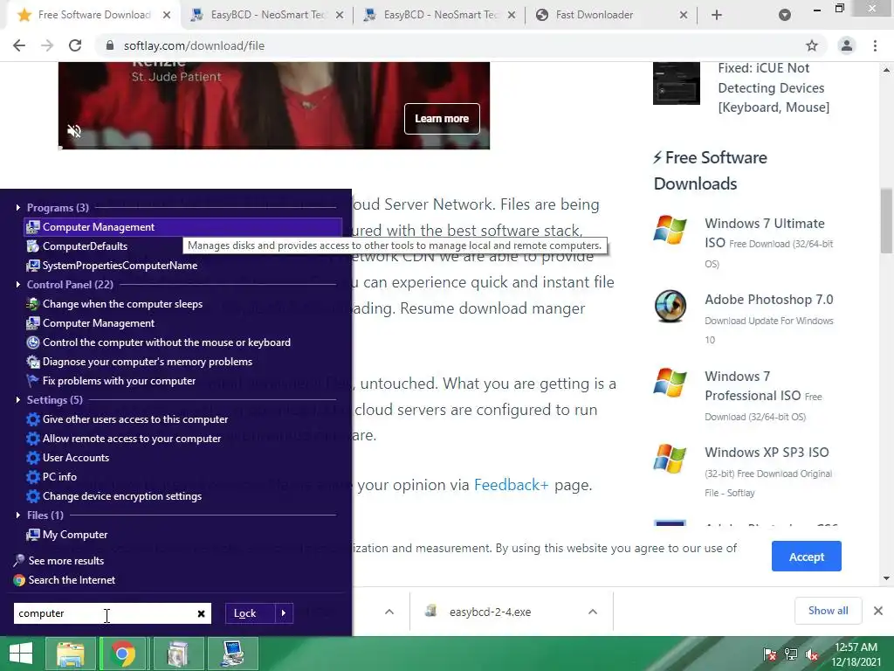This screenshot has width=894, height=671.
Task: Close the Fast Dwonloader tab
Action: (684, 16)
